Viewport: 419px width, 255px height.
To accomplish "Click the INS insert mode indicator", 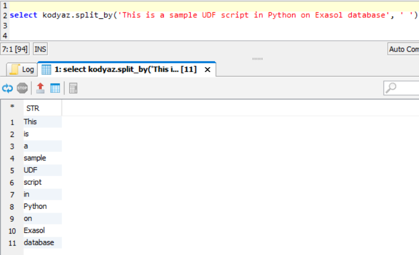I will [x=40, y=49].
